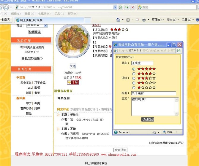Click the empty new tab button
This screenshot has height=166, width=199.
tap(88, 20)
